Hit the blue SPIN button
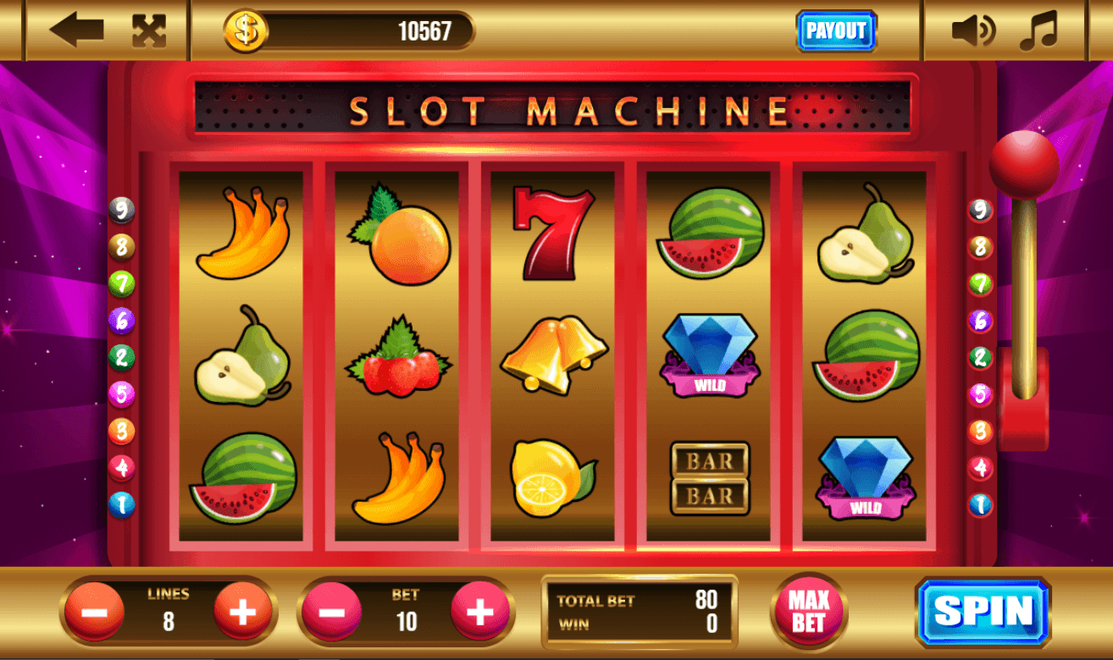1113x660 pixels. tap(983, 612)
